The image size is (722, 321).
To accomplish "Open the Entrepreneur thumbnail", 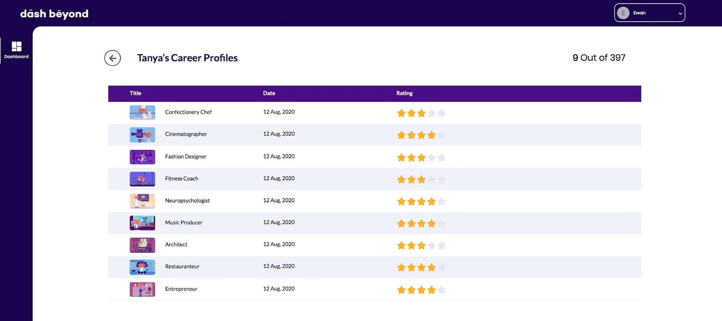I will 142,289.
